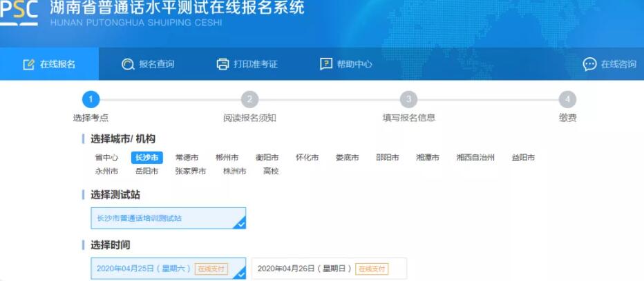
Task: Click the 选择考点 step label
Action: coord(91,118)
